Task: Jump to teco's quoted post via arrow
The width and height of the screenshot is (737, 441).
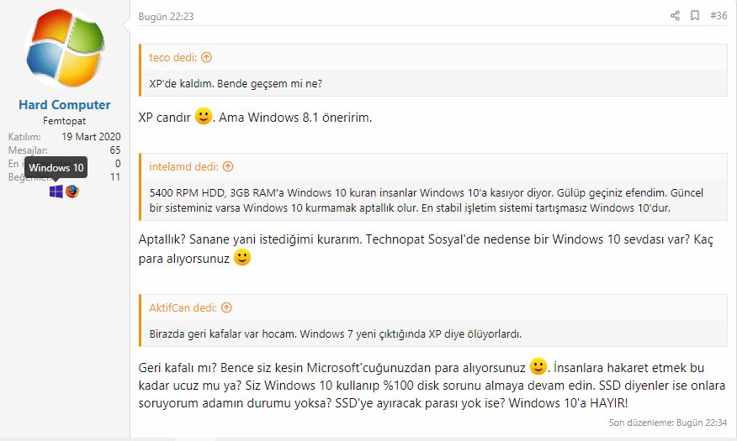Action: [x=206, y=57]
